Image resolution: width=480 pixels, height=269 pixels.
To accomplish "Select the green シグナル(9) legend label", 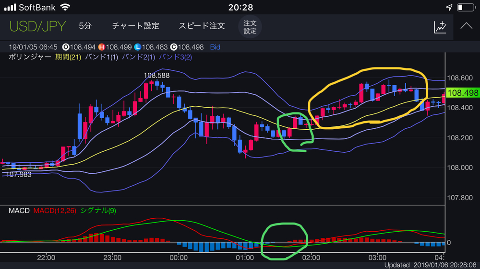I will point(98,211).
